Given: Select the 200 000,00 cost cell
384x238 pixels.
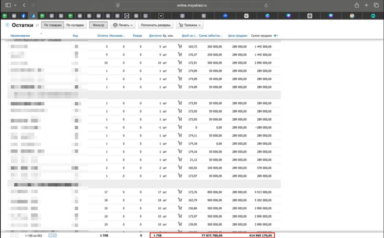Looking at the screenshot, I should pos(215,46).
